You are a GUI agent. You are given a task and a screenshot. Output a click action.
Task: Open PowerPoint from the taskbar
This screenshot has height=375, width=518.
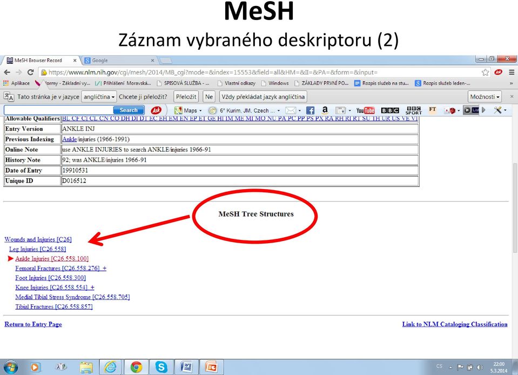(211, 367)
